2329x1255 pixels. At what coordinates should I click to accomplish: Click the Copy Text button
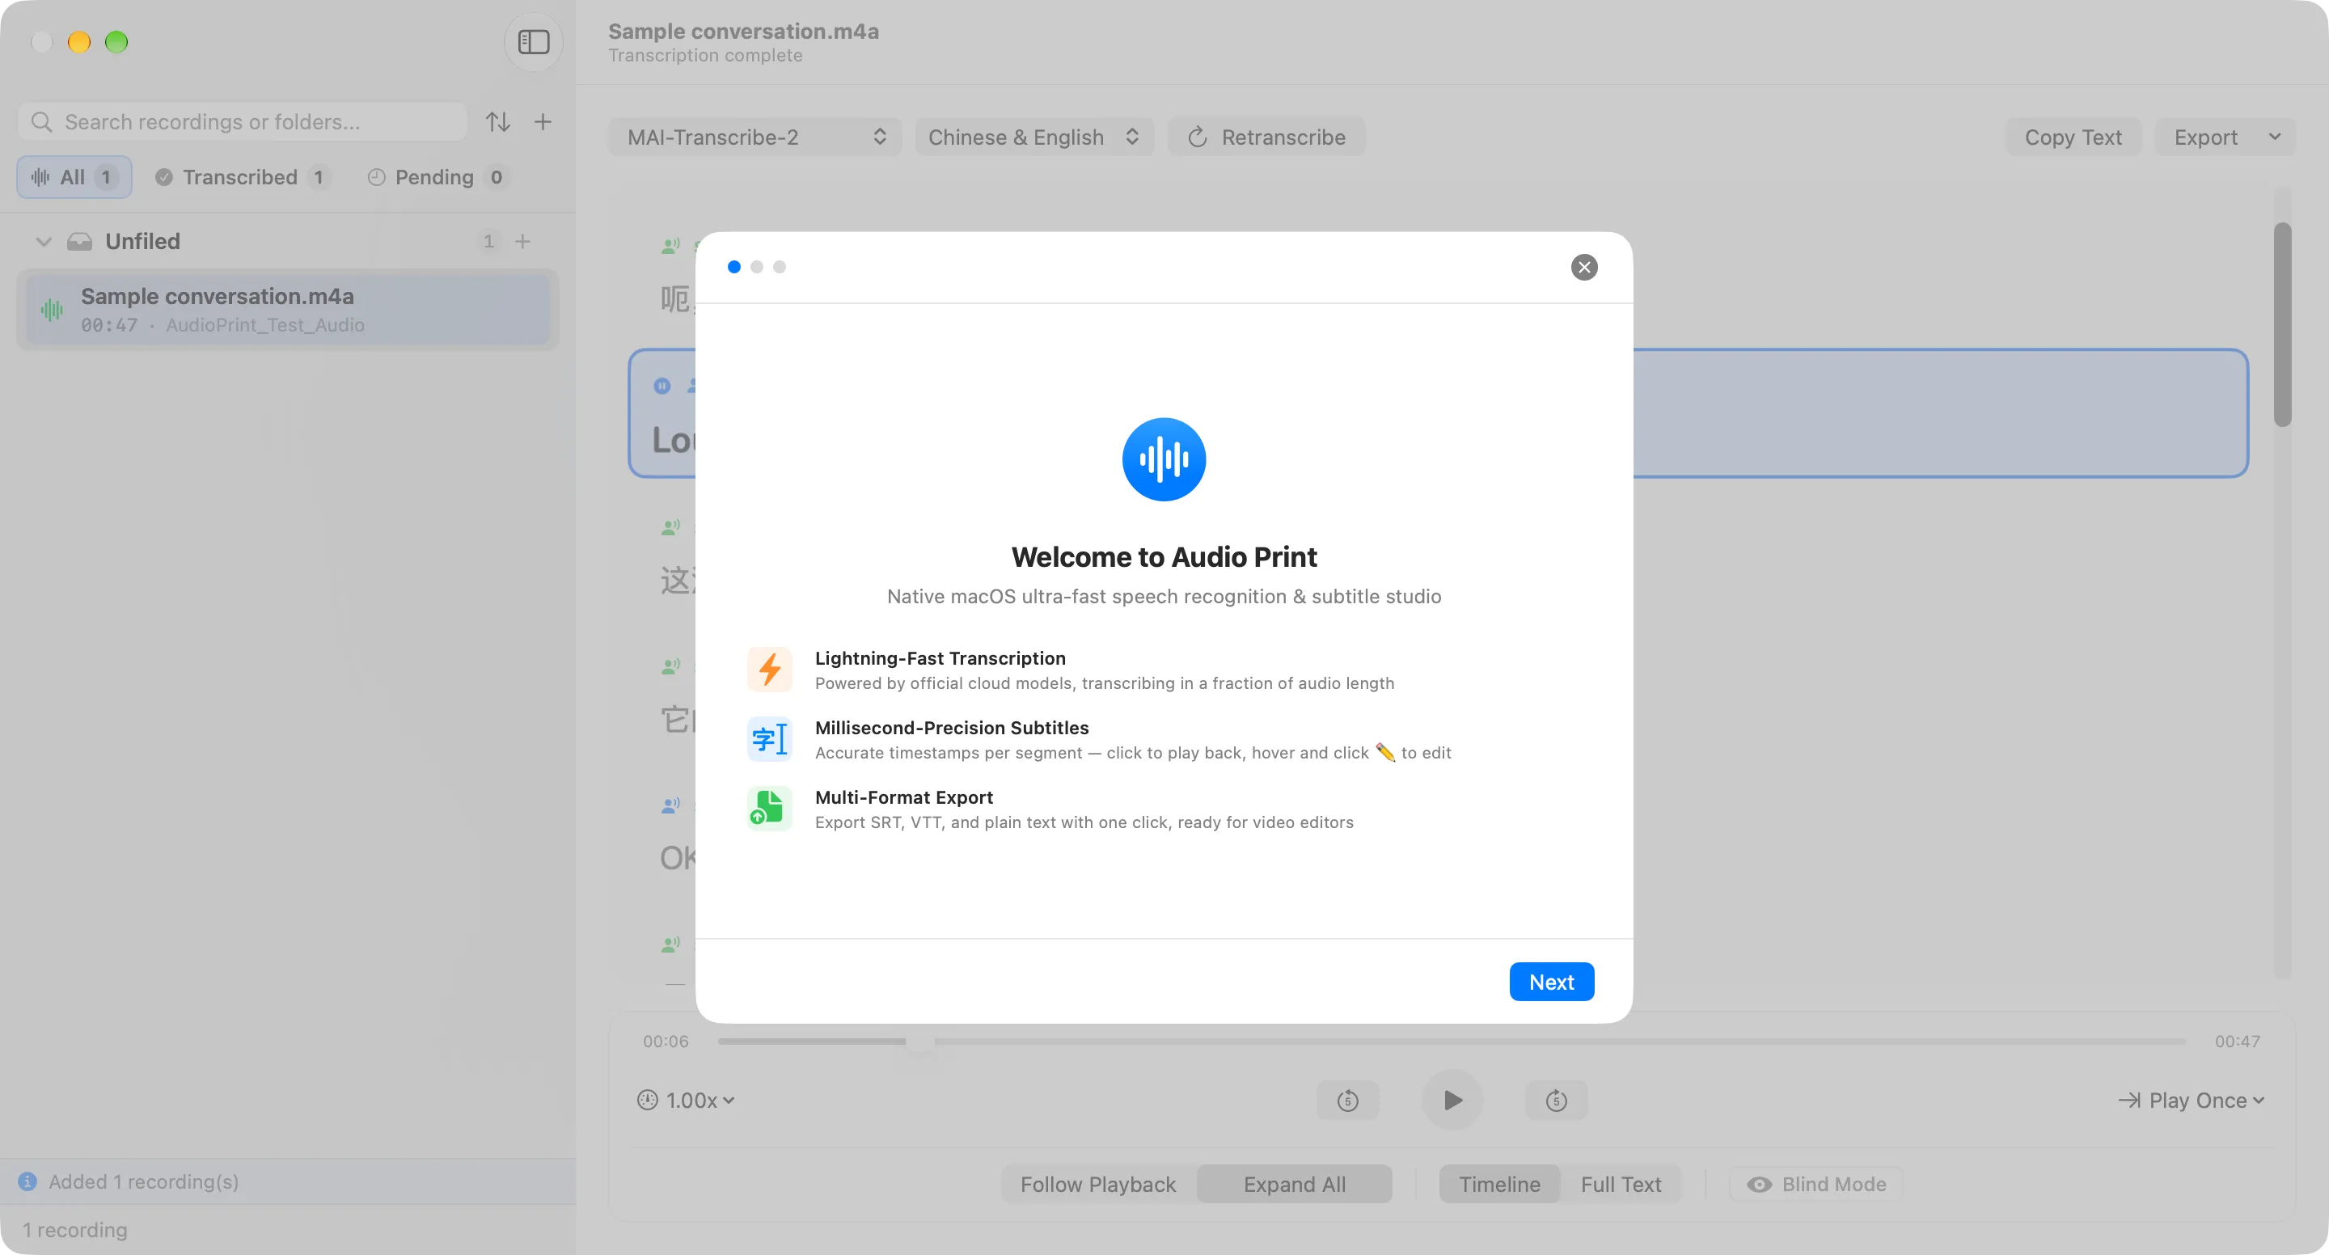[2072, 137]
